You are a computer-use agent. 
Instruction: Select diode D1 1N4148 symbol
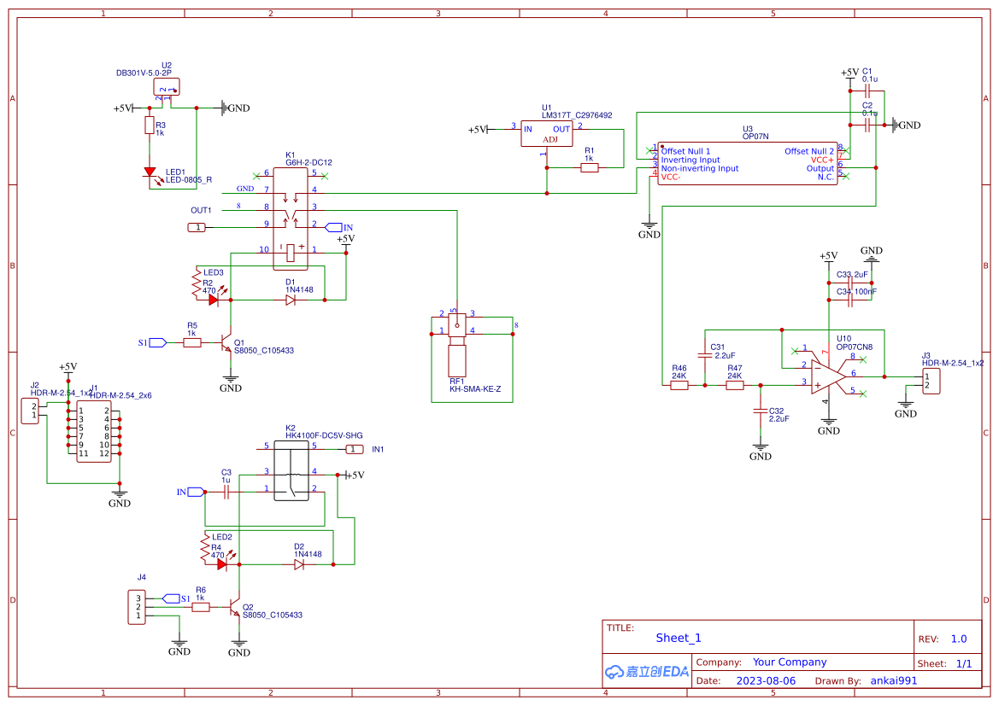(291, 300)
